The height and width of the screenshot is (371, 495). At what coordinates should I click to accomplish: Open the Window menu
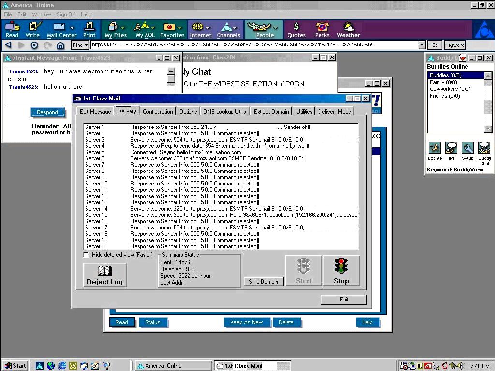click(x=41, y=14)
